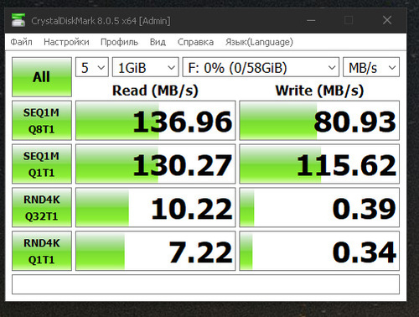419x317 pixels.
Task: Start the RND4K Q1T1 test
Action: click(42, 251)
